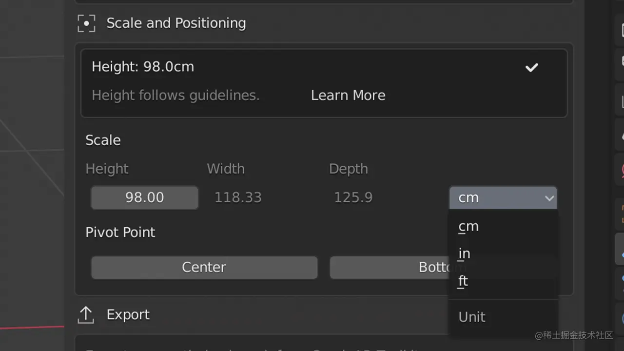Collapse the Scale and Positioning panel header
Image resolution: width=624 pixels, height=351 pixels.
tap(176, 23)
